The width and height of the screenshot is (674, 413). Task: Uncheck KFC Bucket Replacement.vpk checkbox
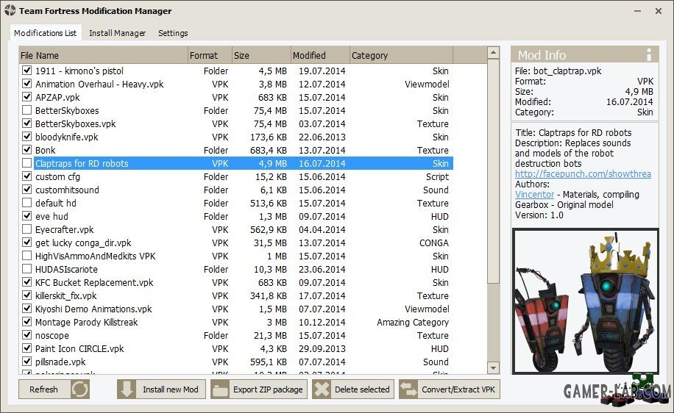tap(26, 282)
